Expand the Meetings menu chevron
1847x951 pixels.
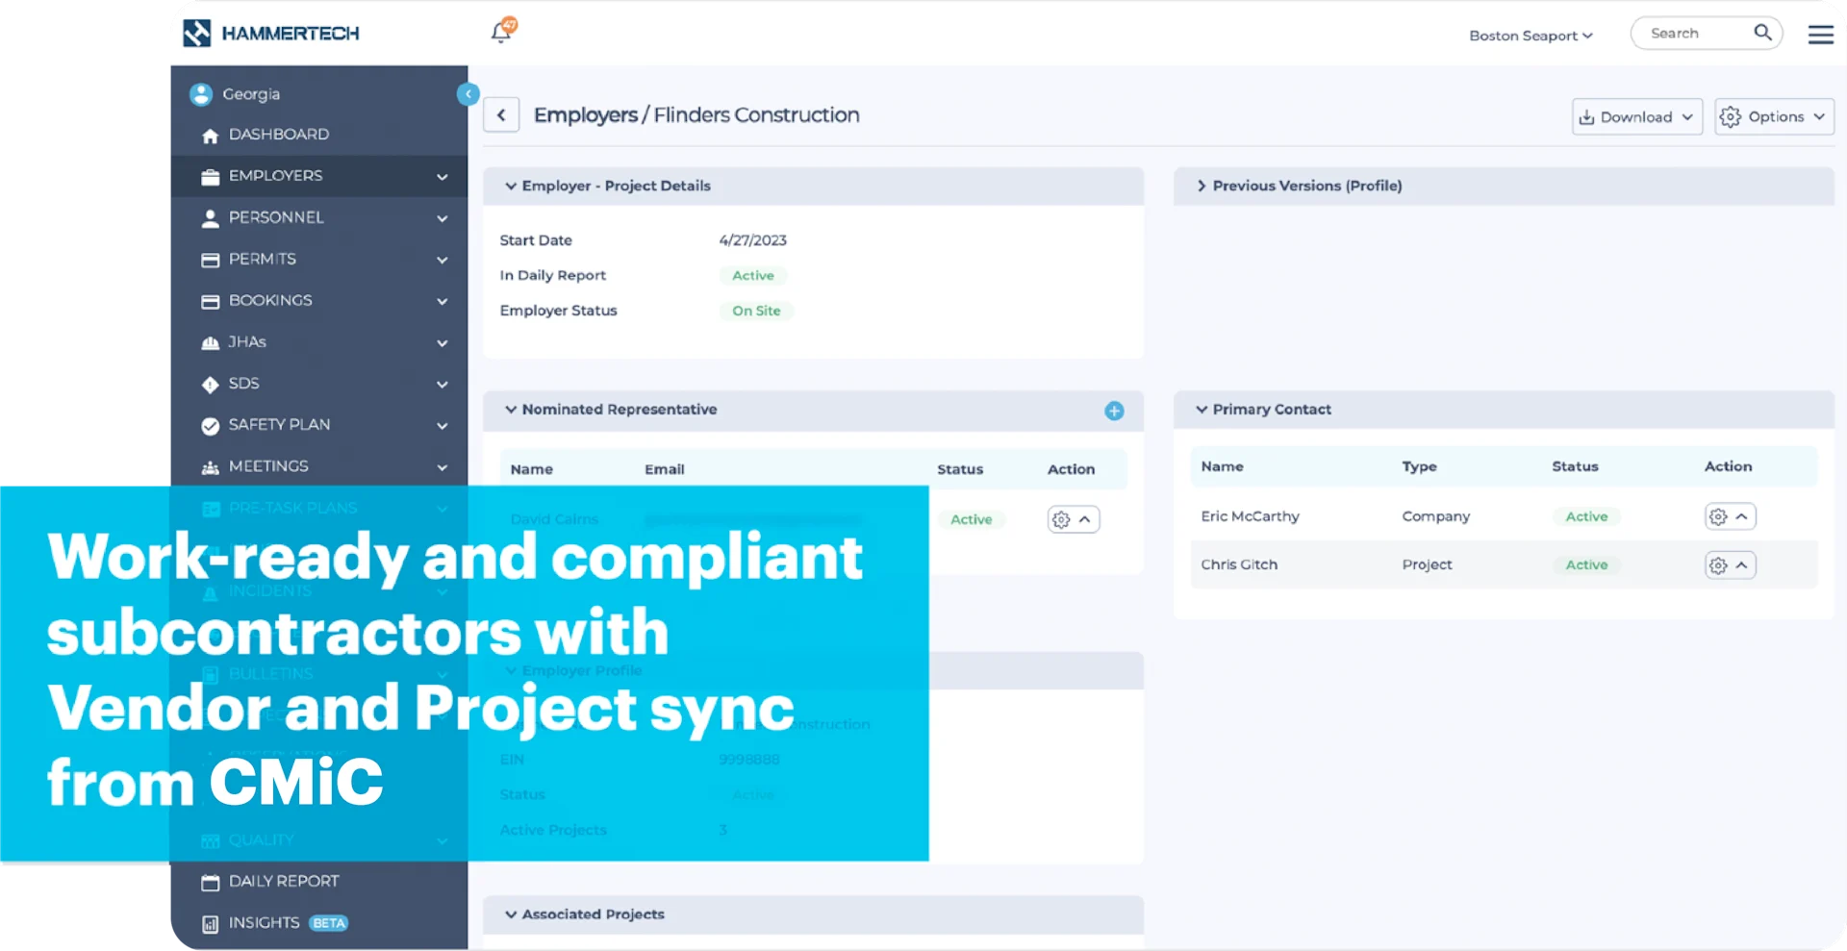443,467
